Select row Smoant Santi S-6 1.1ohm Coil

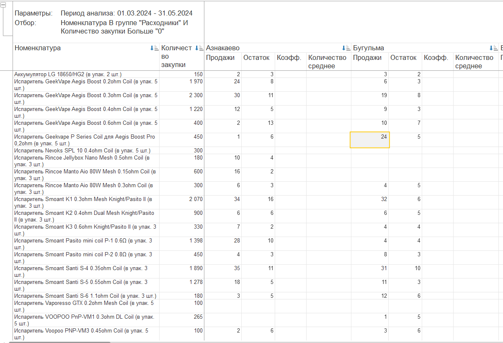click(x=85, y=296)
